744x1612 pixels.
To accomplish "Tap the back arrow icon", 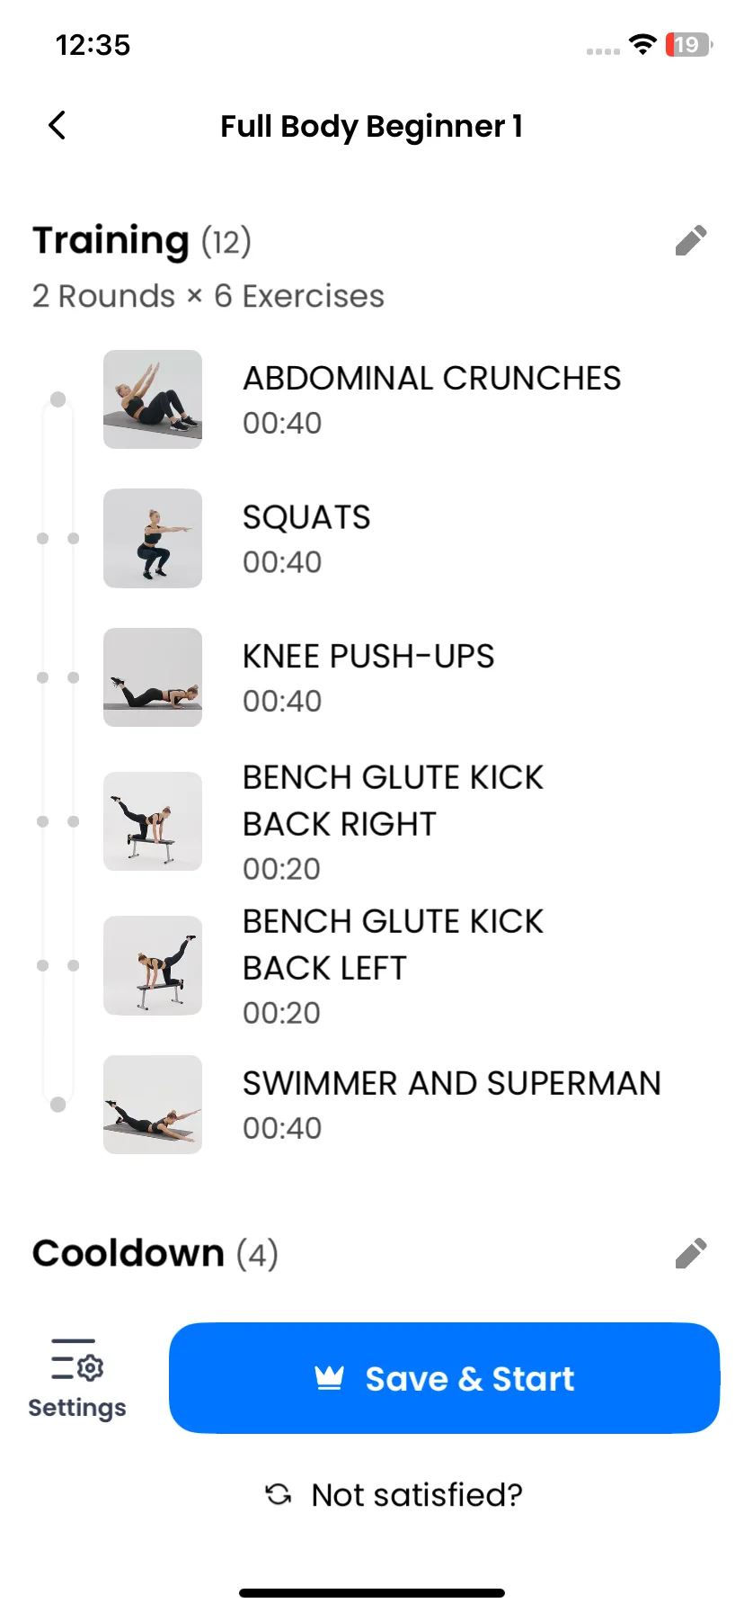I will (x=57, y=125).
